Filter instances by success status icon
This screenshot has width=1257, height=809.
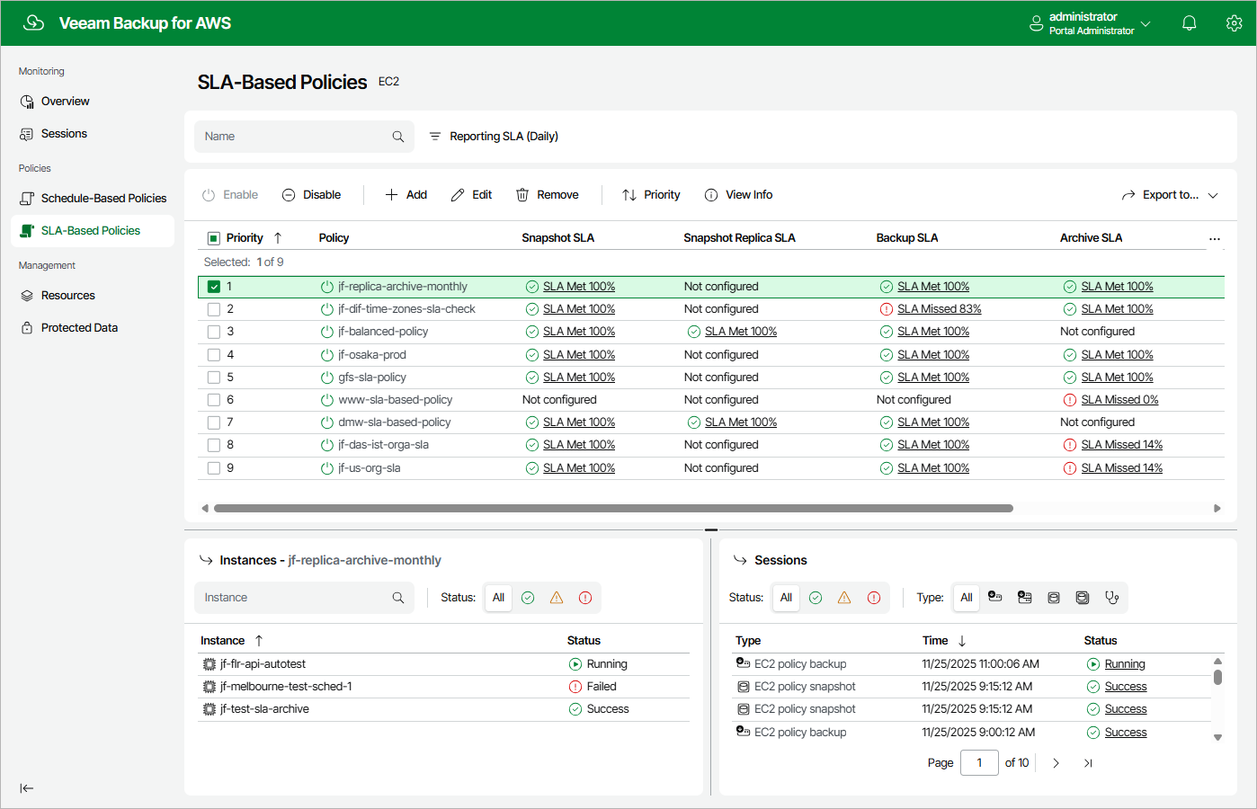click(528, 598)
